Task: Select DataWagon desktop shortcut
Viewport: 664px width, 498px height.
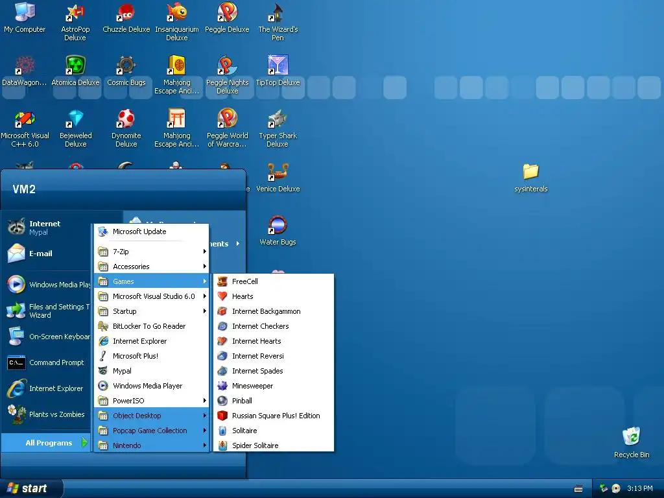Action: pyautogui.click(x=25, y=71)
